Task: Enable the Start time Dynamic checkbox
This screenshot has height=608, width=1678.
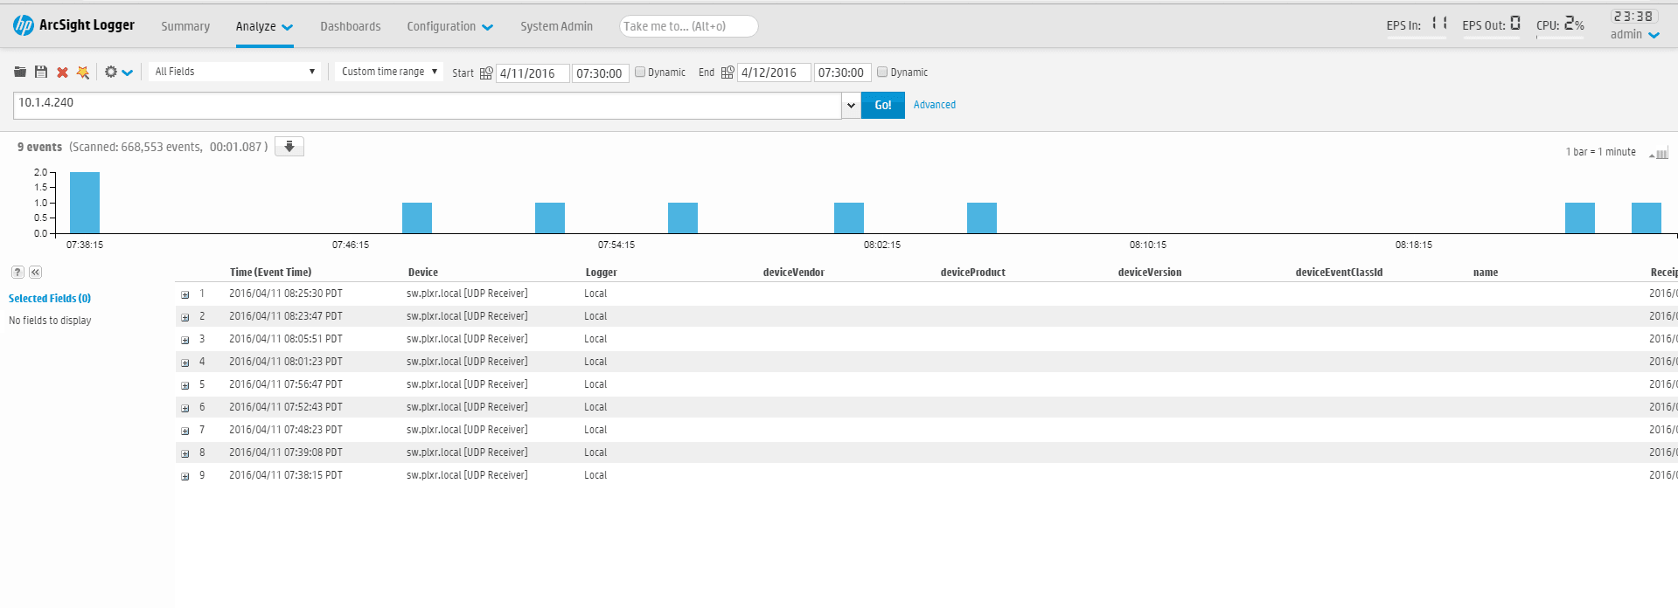Action: [x=640, y=73]
